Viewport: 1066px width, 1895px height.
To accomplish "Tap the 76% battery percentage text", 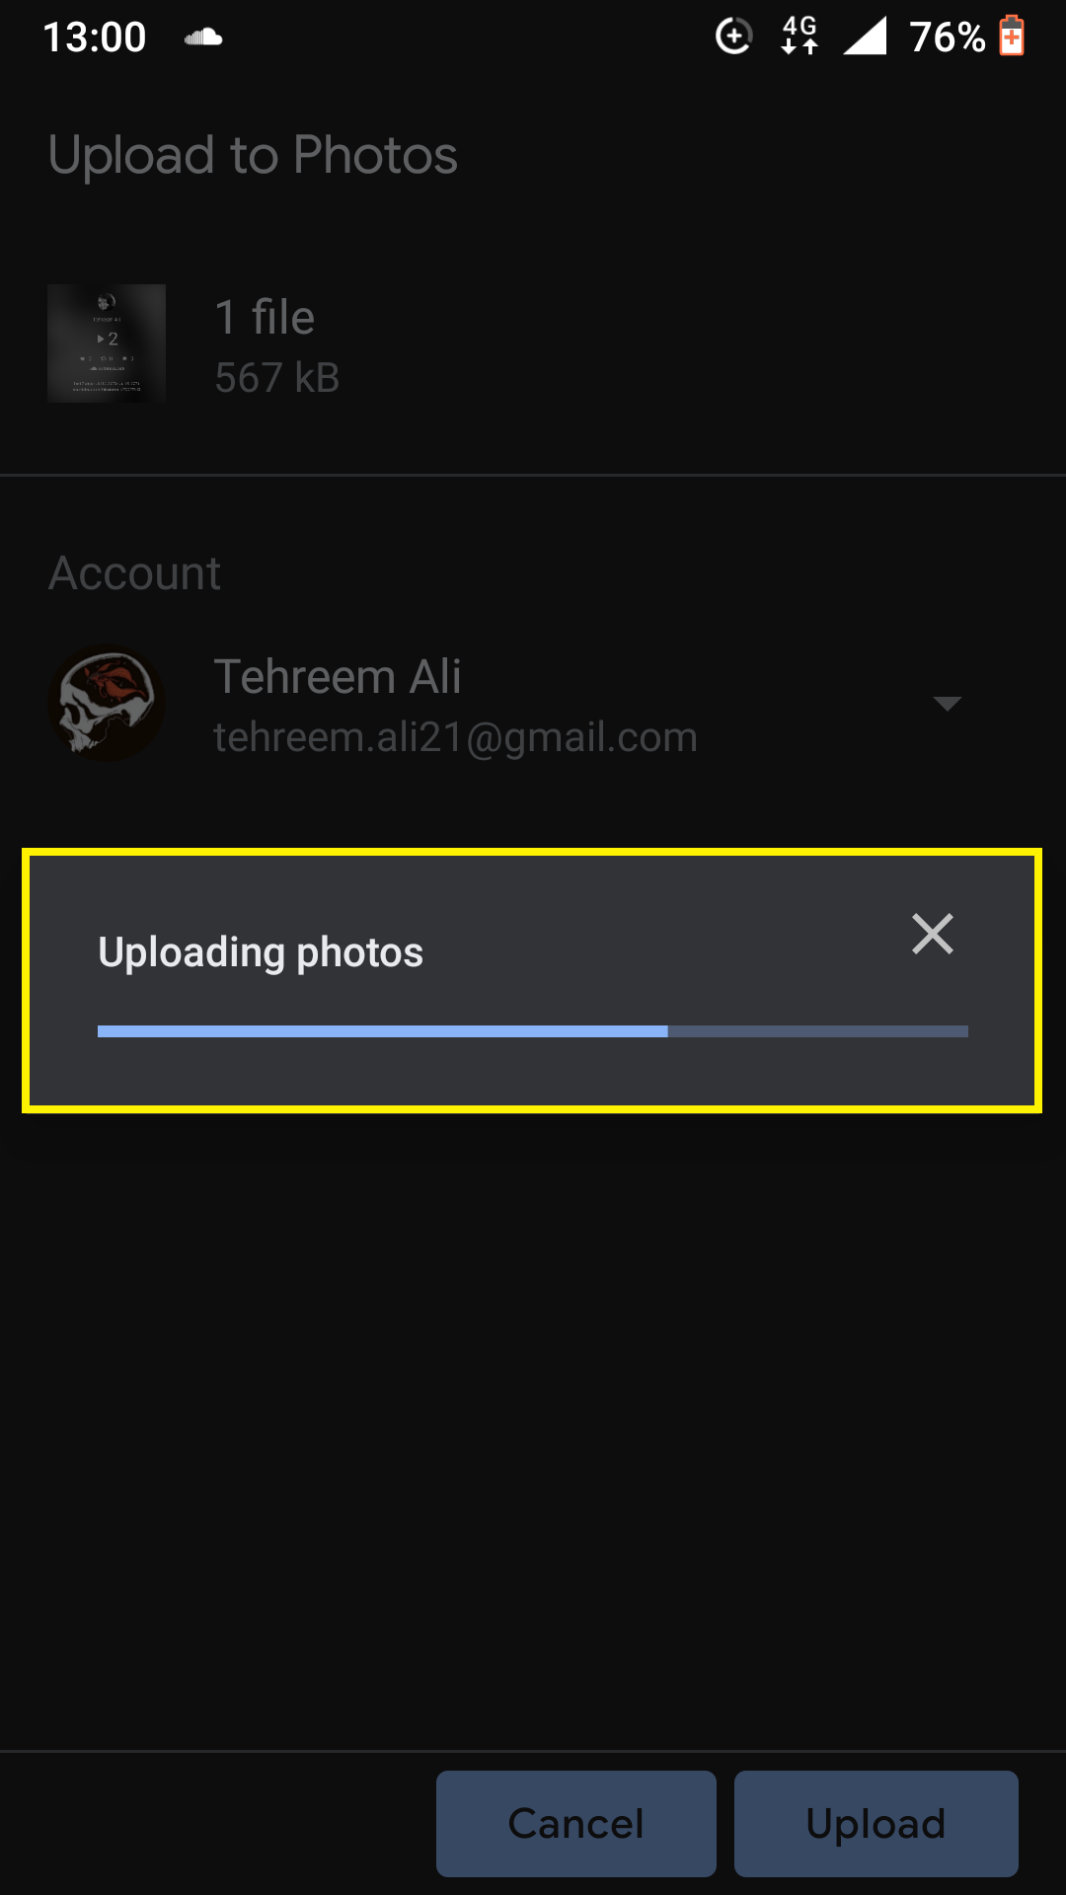I will pos(947,38).
